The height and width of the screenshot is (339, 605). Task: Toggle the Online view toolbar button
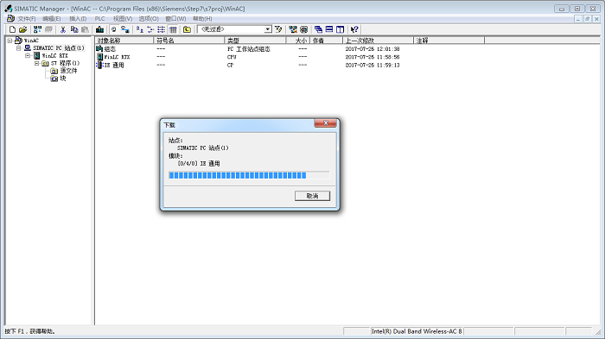coord(125,29)
